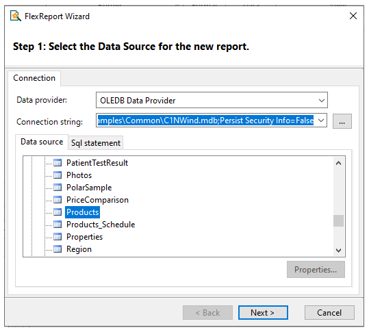The height and width of the screenshot is (330, 369).
Task: Close the FlexReport Wizard window
Action: pos(353,16)
